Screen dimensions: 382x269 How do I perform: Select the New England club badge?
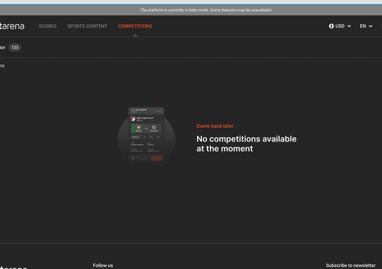pos(154,128)
